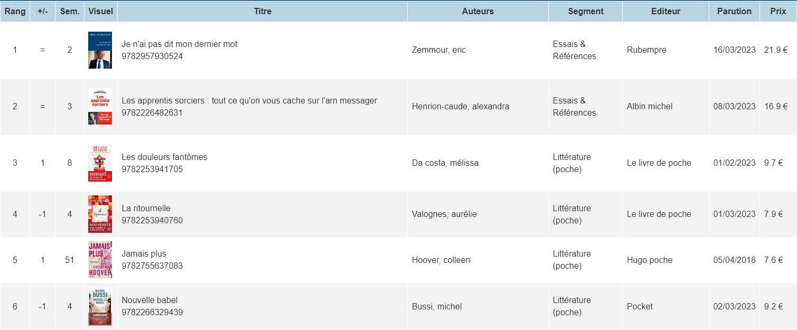This screenshot has width=797, height=330.
Task: Click title "Je n'ai pas dit mon dernier mot"
Action: (x=180, y=44)
